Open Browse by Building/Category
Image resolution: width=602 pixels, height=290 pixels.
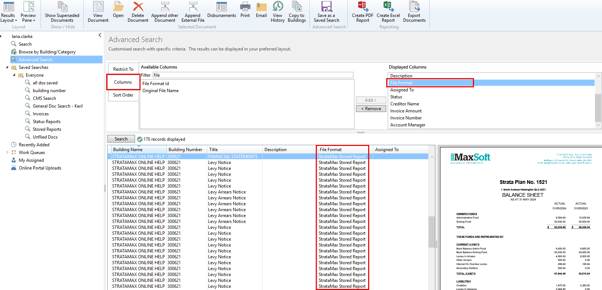coord(47,52)
